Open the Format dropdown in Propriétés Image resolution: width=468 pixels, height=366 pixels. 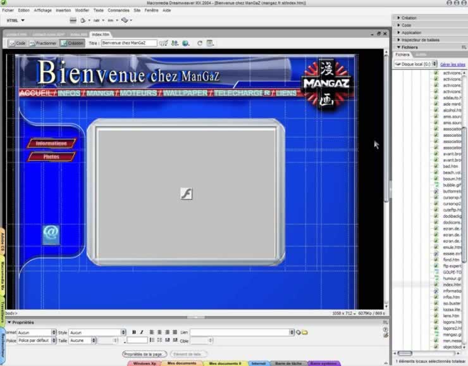pos(37,332)
